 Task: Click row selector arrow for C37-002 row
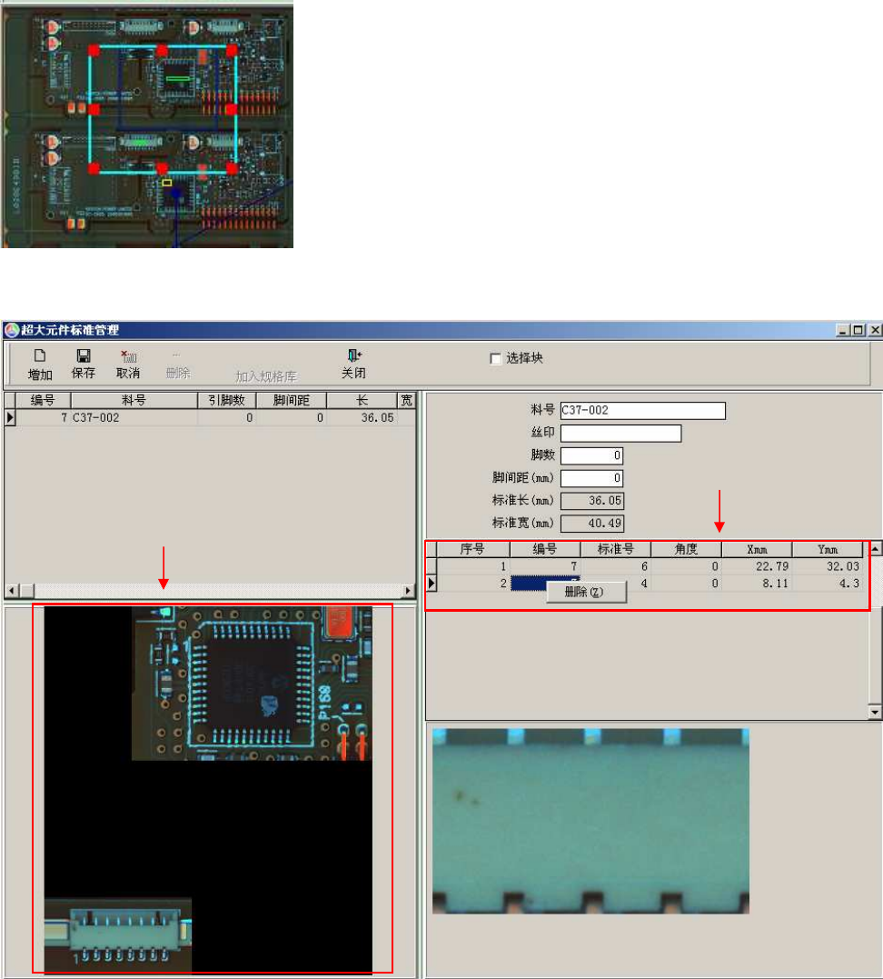click(10, 418)
